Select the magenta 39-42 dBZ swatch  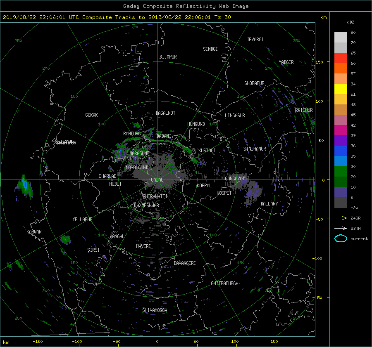pos(341,130)
